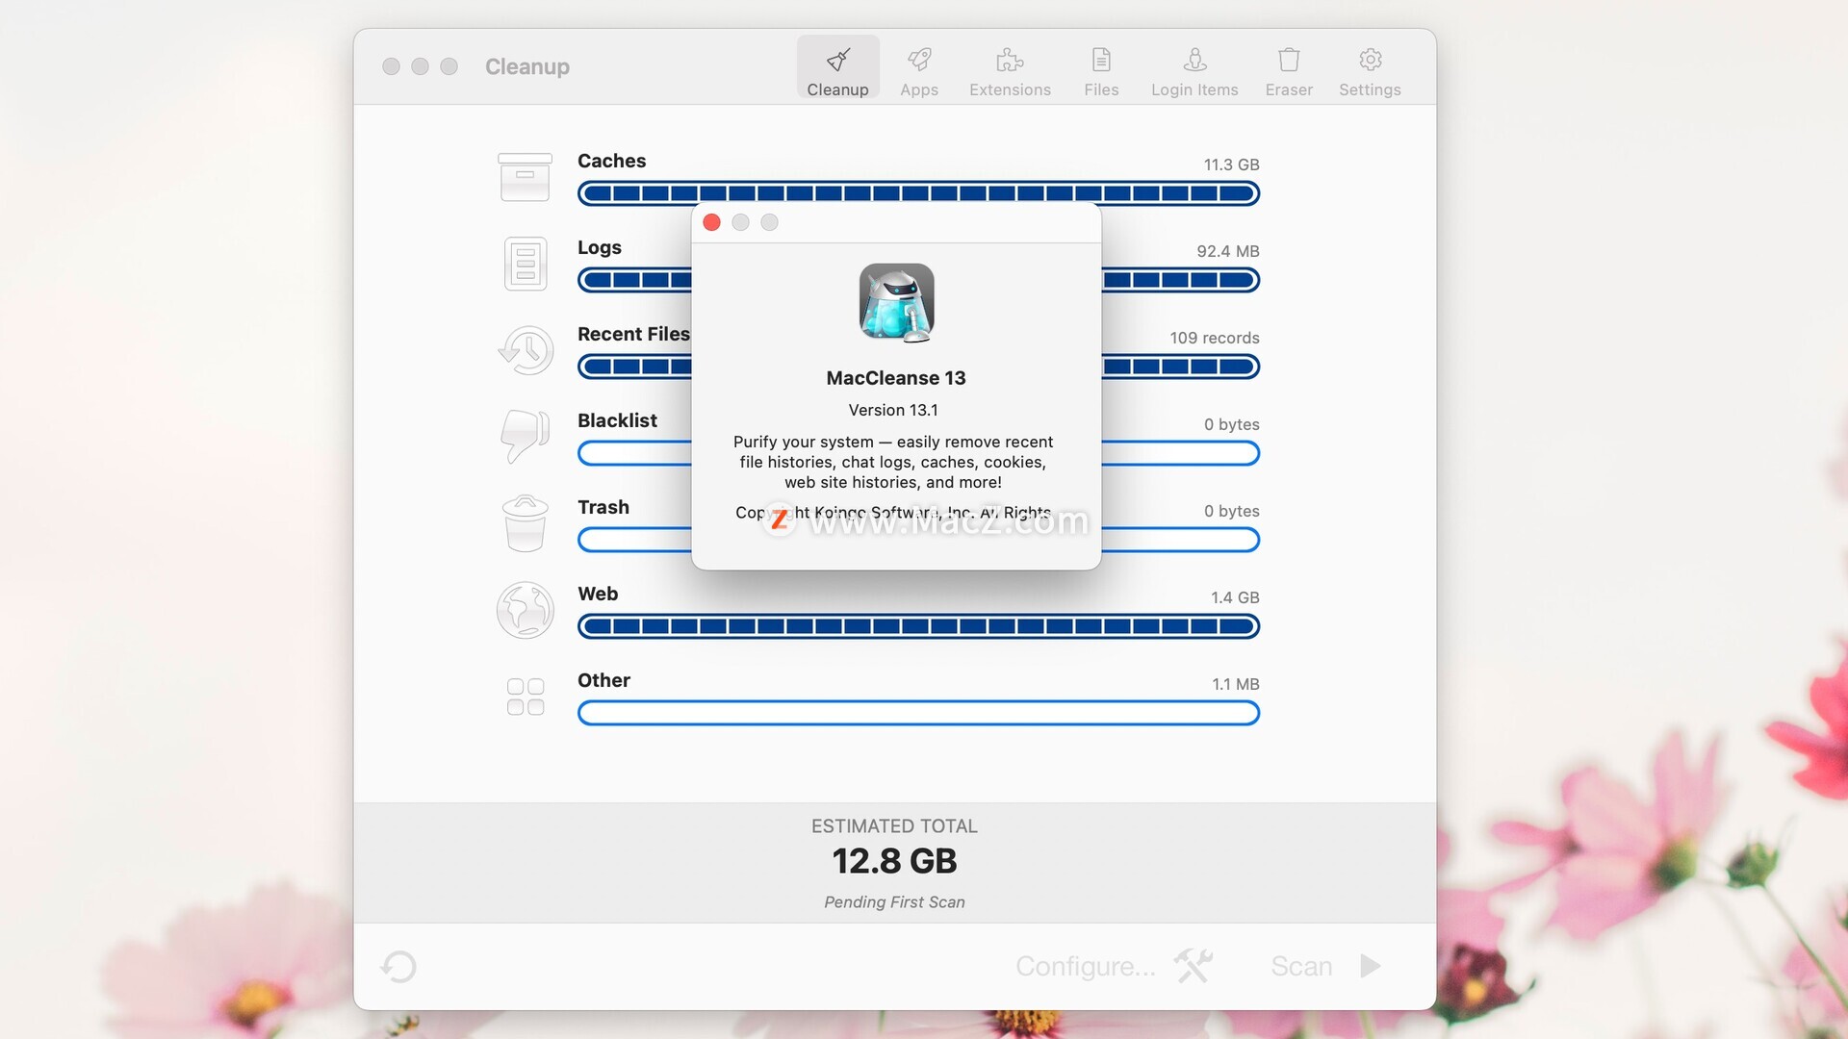
Task: Click the Other grid icon
Action: pyautogui.click(x=526, y=697)
